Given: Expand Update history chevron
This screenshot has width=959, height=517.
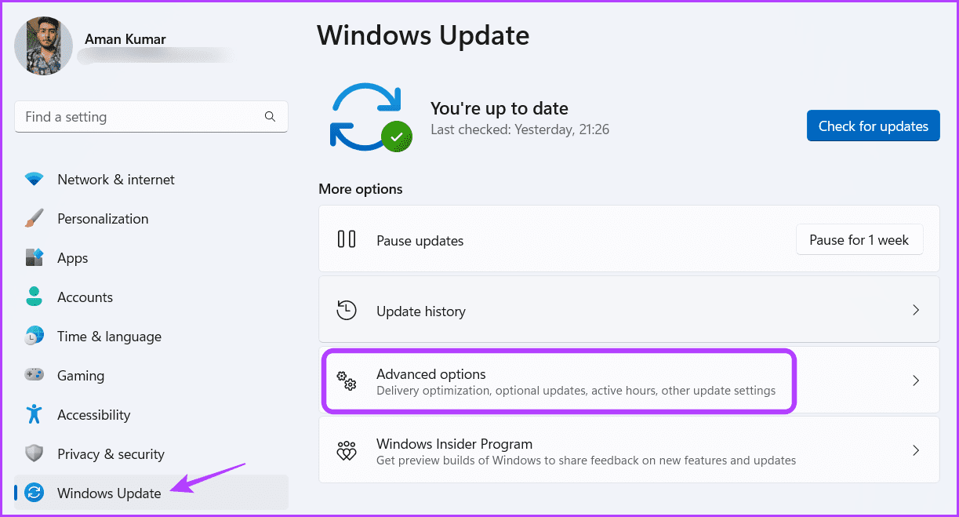Looking at the screenshot, I should pyautogui.click(x=915, y=311).
